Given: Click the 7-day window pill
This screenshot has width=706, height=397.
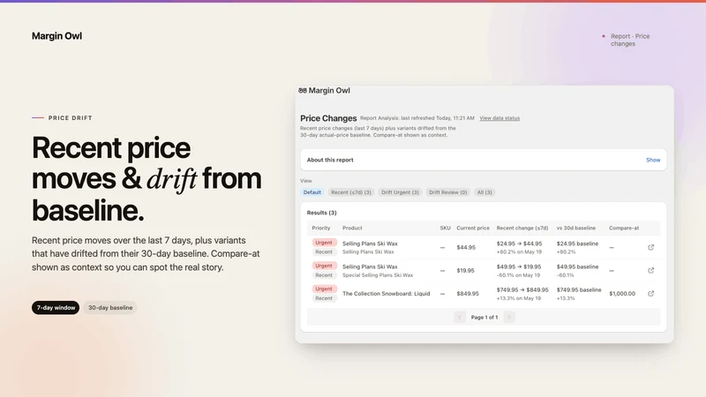Looking at the screenshot, I should (56, 307).
